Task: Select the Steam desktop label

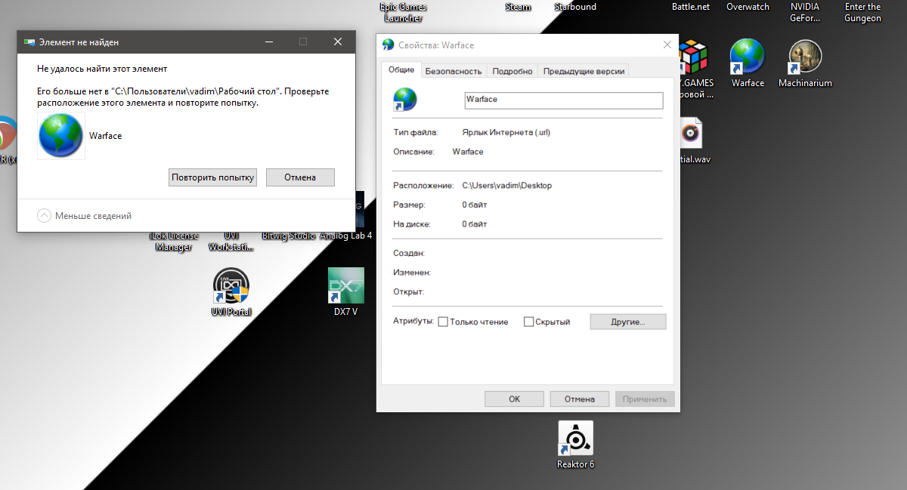Action: (518, 7)
